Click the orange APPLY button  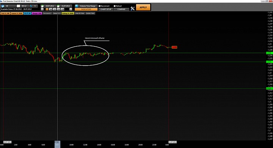[x=143, y=7]
